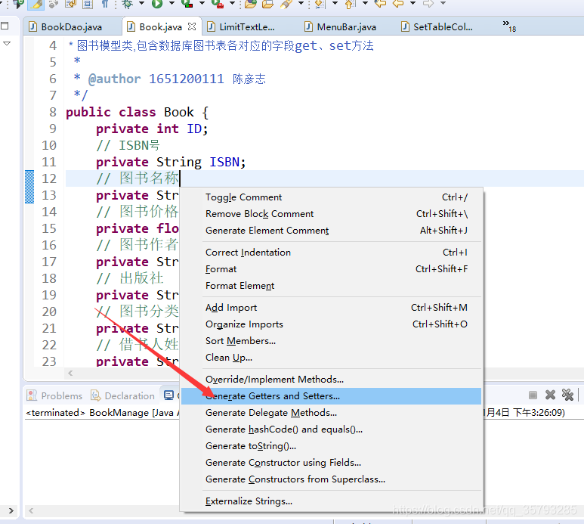Open the Run dropdown arrow
The image size is (584, 524).
point(170,4)
